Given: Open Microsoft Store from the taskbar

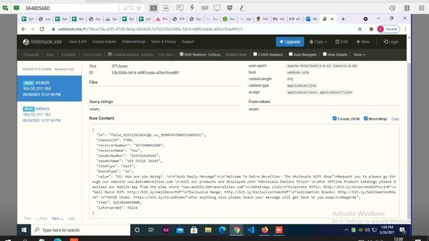Looking at the screenshot, I should [x=194, y=230].
